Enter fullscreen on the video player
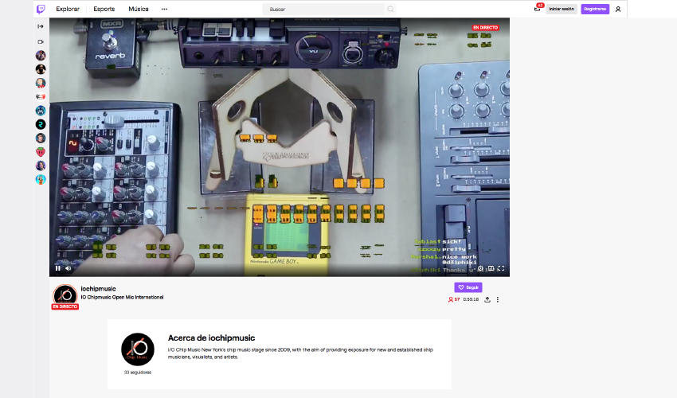Image resolution: width=677 pixels, height=398 pixels. pos(501,268)
